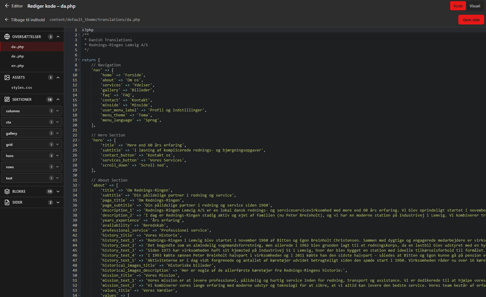
Task: Click the document icon beside Sider
Action: [7, 202]
